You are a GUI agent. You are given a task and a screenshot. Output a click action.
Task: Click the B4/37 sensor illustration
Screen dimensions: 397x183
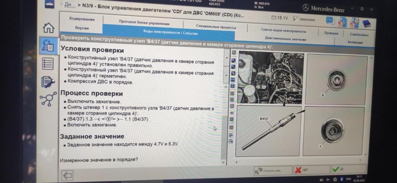[x=268, y=131]
